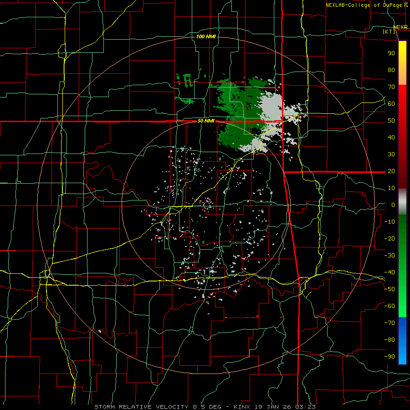The width and height of the screenshot is (410, 410).
Task: Click the 0.5 DEG elevation text in caption
Action: click(x=207, y=407)
